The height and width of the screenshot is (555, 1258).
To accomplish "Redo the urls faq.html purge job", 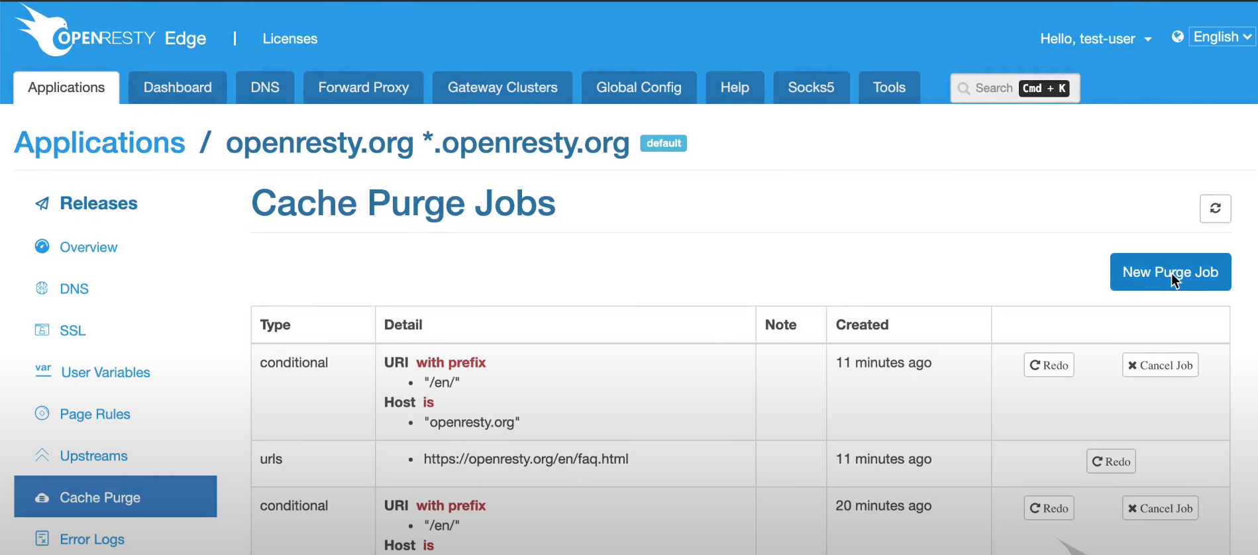I will click(1111, 462).
